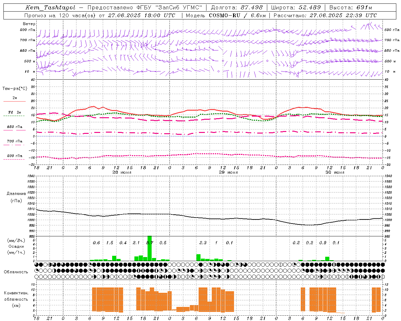Click the Тем-ра(°C) axis title
Screen dimensions: 401x321
[x=15, y=89]
